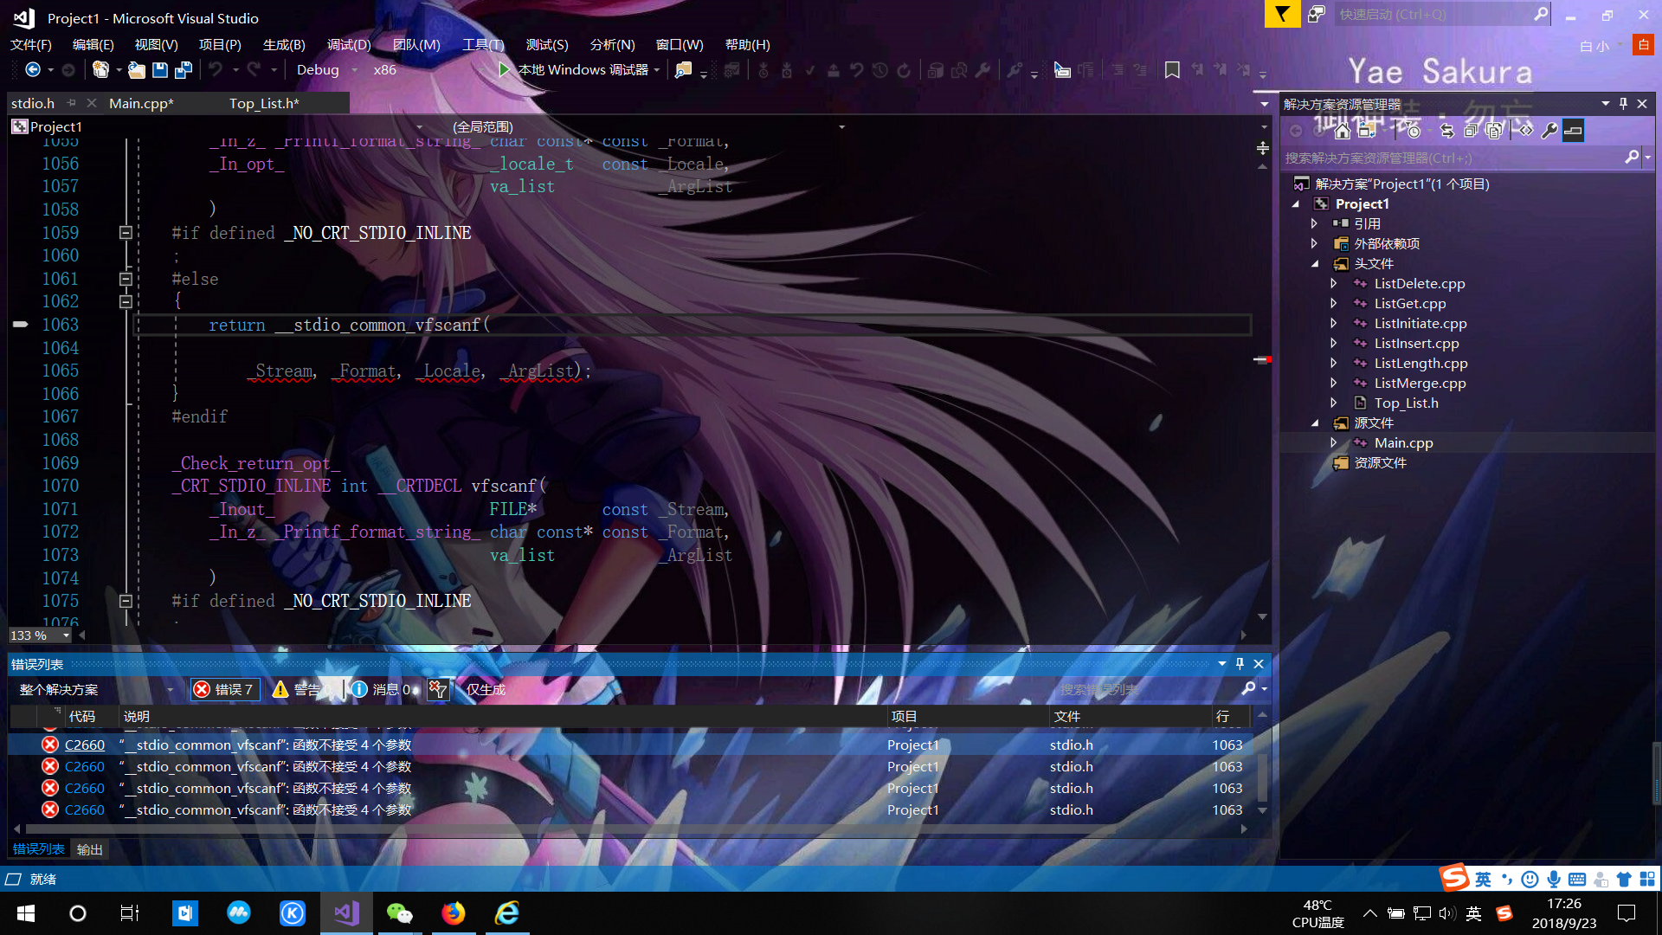
Task: Open the 整个解决方案 scope dropdown
Action: coord(95,690)
